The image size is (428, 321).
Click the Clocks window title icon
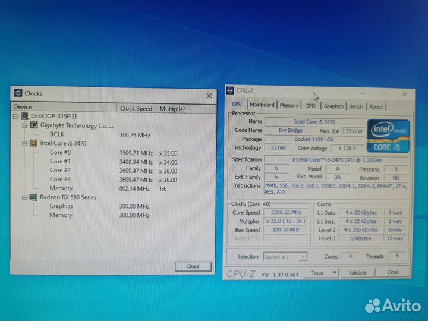pos(18,93)
